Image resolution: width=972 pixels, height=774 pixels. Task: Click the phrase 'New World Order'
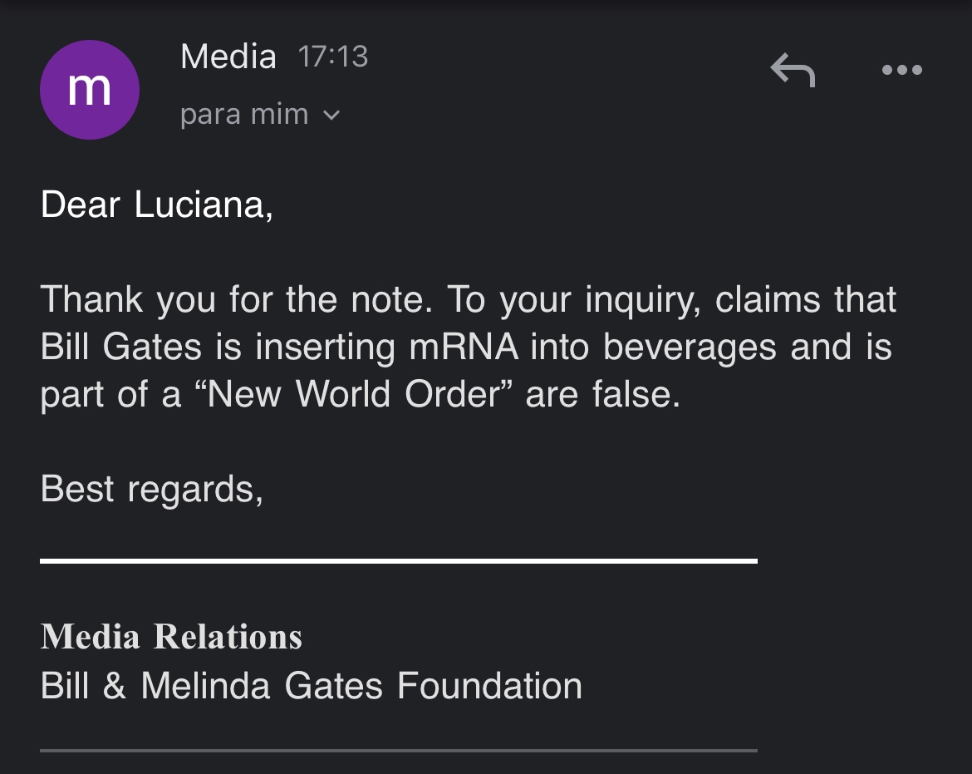tap(353, 394)
